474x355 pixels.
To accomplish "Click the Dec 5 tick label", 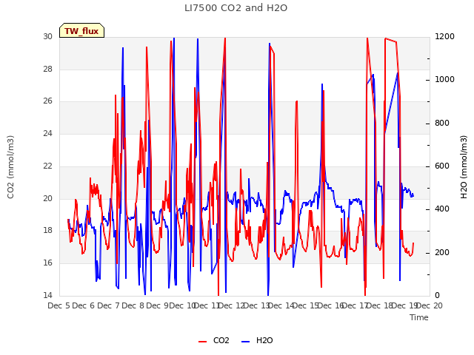I will [59, 305].
